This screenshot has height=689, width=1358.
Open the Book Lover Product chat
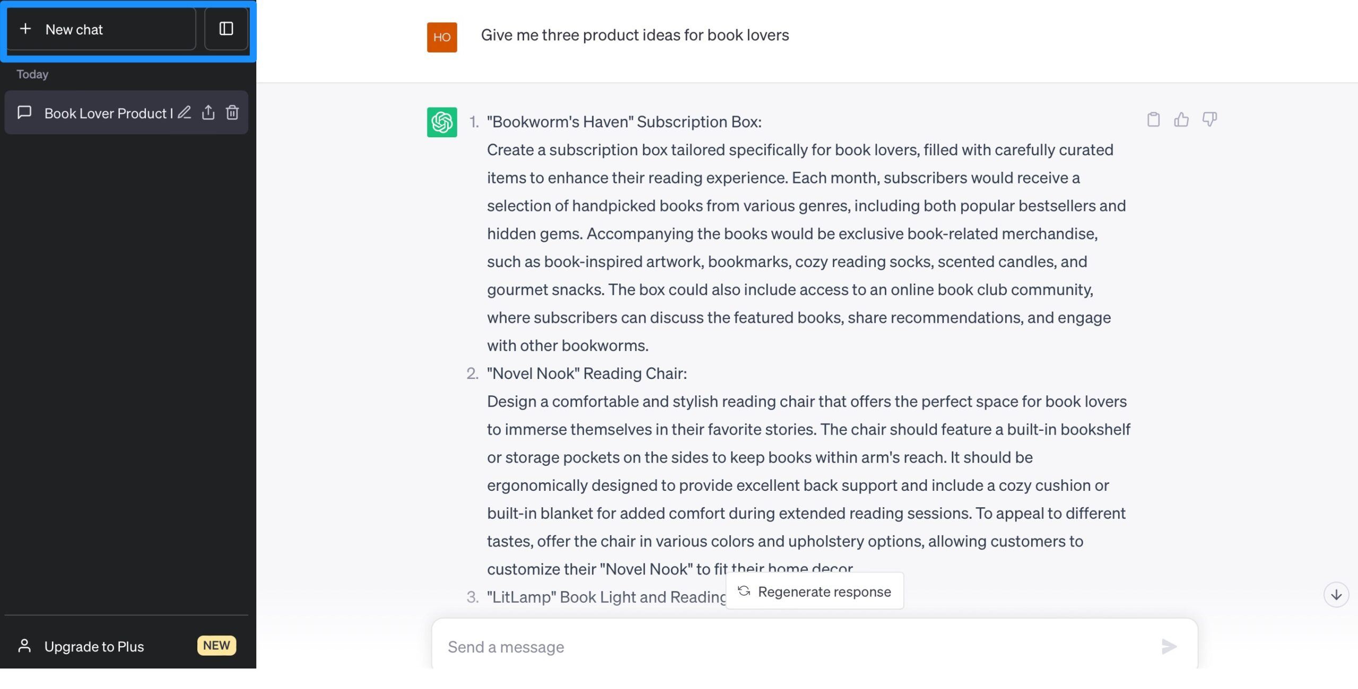pyautogui.click(x=106, y=113)
